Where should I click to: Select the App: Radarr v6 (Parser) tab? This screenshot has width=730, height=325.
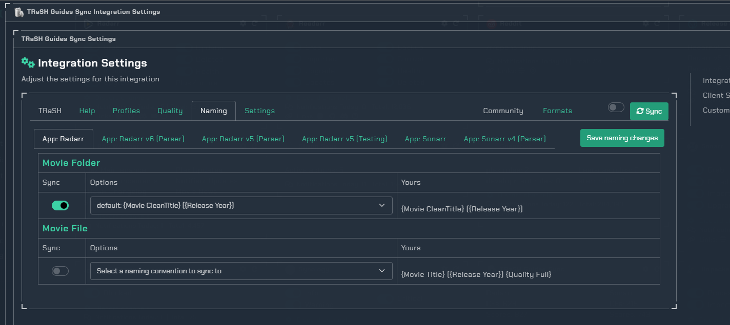[143, 139]
